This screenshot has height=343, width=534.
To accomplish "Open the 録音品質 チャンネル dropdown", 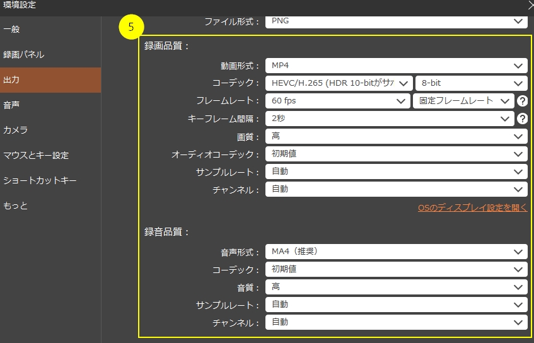I will click(x=397, y=323).
